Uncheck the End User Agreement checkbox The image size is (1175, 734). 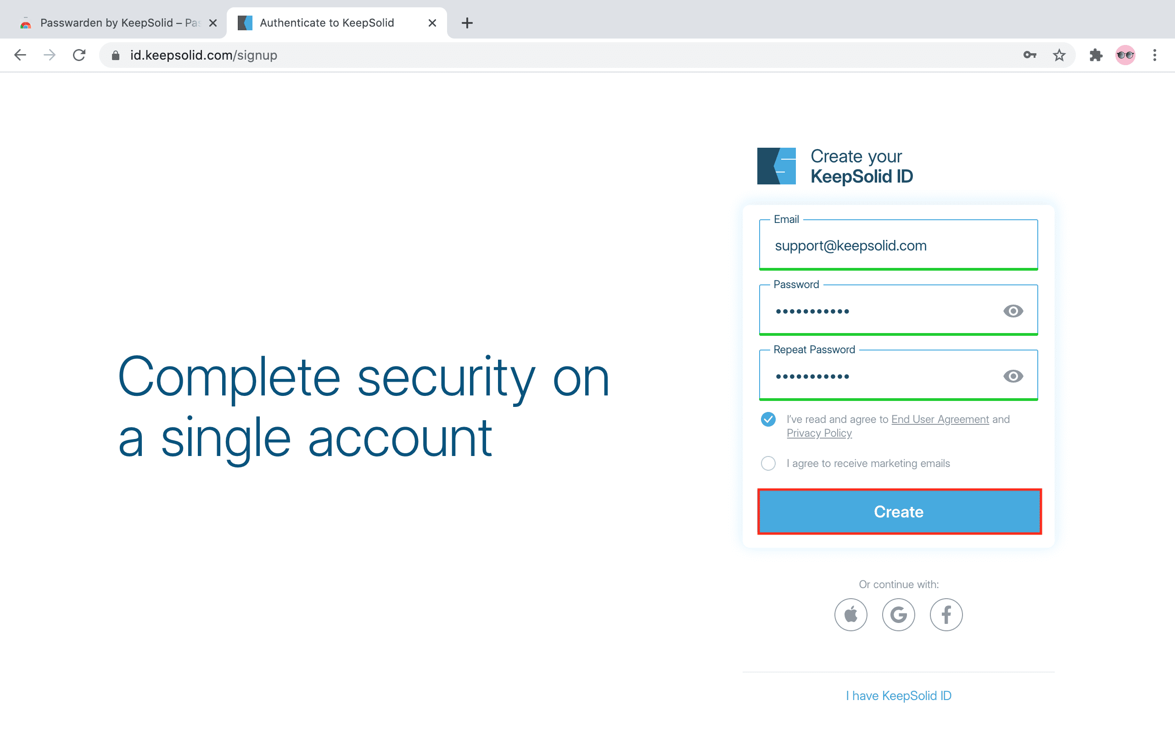tap(768, 419)
